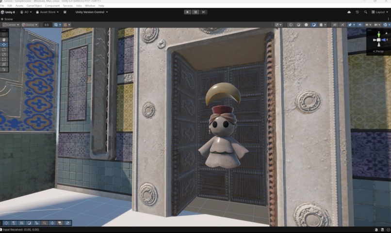The image size is (391, 233).
Task: Click the Play button
Action: (x=188, y=12)
